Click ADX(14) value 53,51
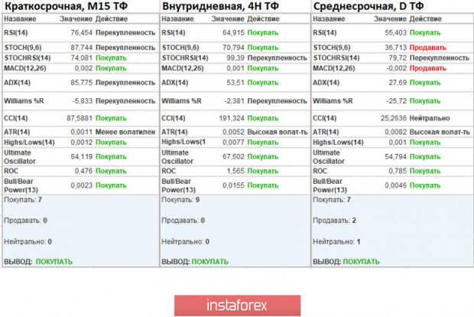Screen dimensions: 474x317 point(235,83)
